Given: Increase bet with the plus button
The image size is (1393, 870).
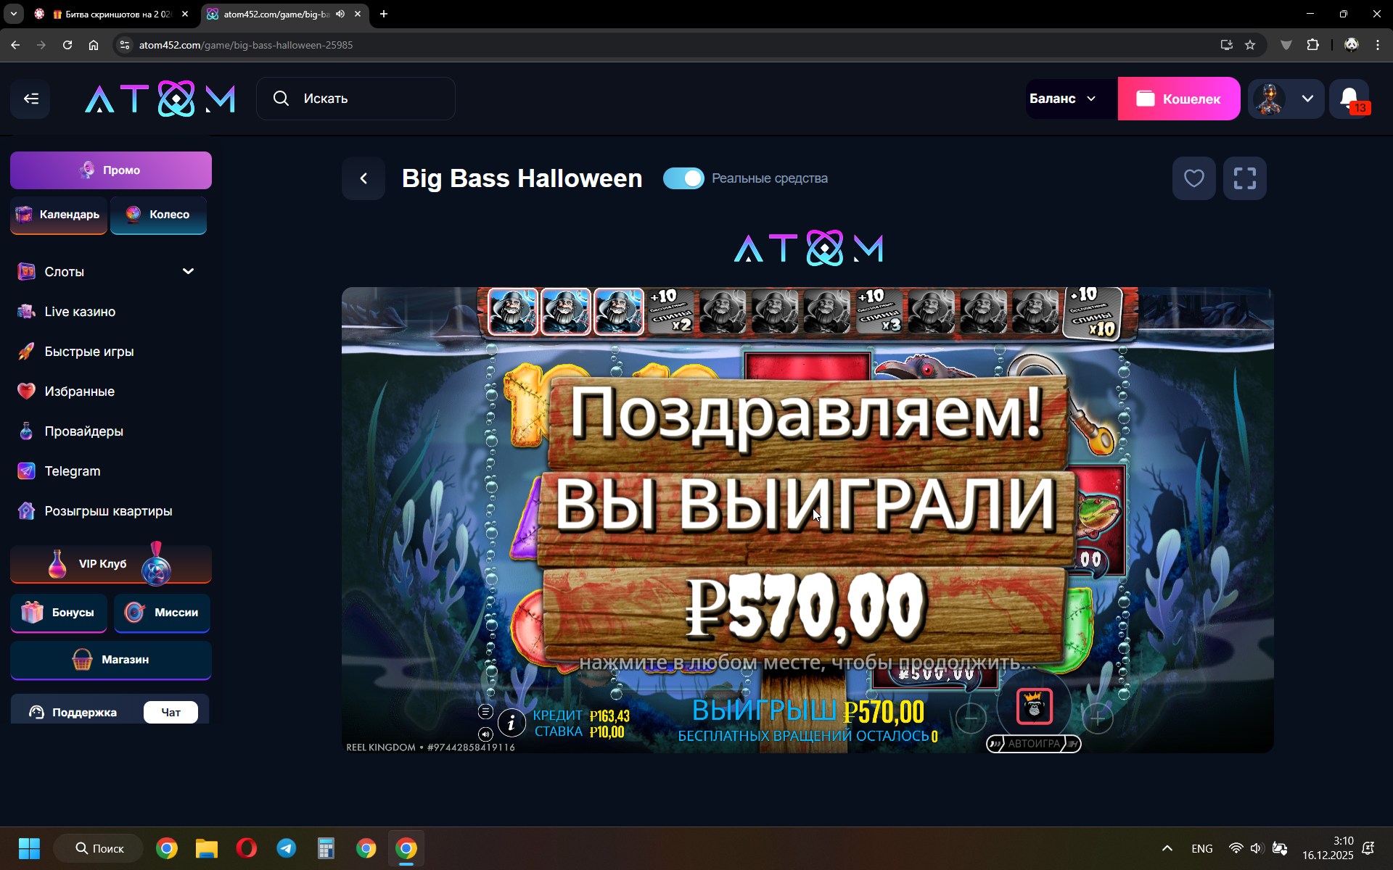Looking at the screenshot, I should click(1098, 718).
